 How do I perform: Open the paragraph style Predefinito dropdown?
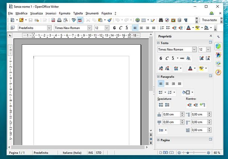tap(49, 28)
